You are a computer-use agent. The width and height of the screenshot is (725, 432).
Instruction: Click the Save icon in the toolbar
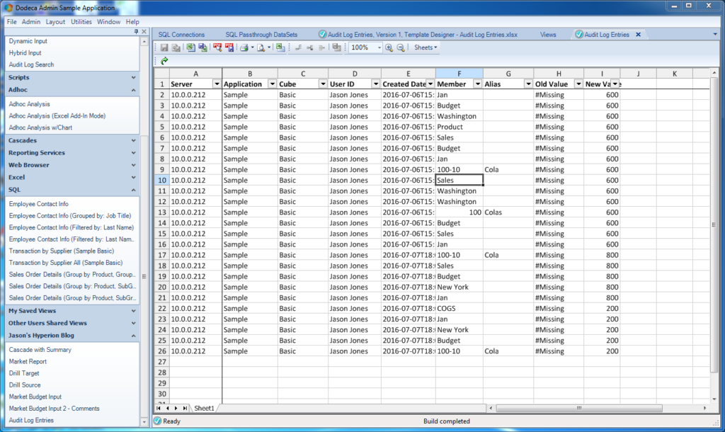[x=165, y=47]
